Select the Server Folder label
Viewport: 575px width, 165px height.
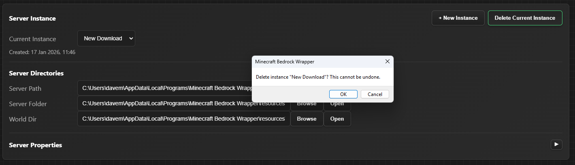28,104
